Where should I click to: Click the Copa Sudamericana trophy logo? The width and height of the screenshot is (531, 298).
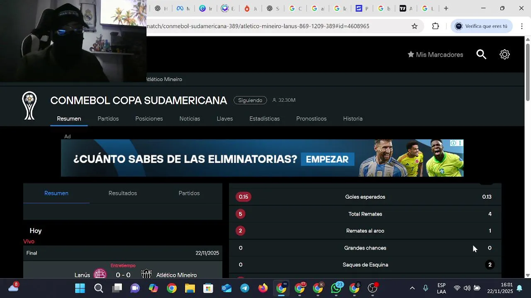[x=29, y=106]
